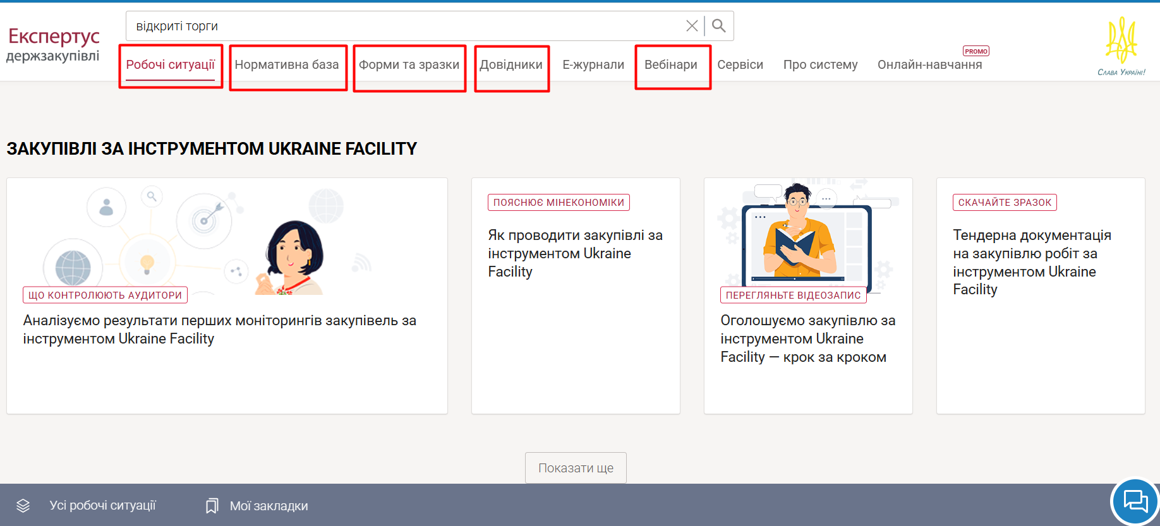Click the Ukrainian trident emblem

(x=1121, y=40)
